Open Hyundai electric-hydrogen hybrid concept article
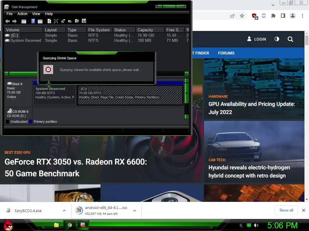 pos(249,171)
